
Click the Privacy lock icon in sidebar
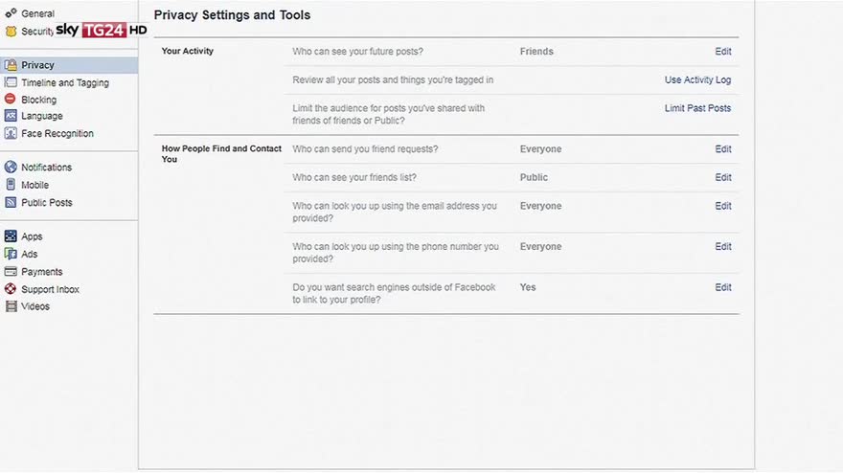[11, 65]
